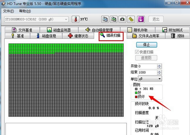Increase the 开始 value with up arrow
Image resolution: width=190 pixels, height=135 pixels.
click(x=159, y=65)
